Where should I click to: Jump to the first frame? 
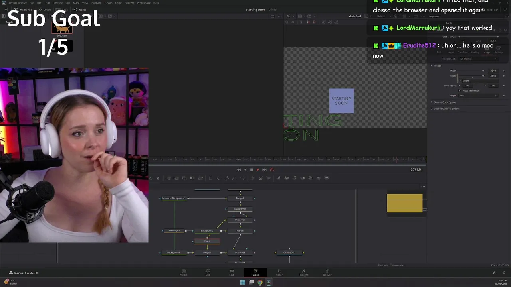[x=239, y=169]
